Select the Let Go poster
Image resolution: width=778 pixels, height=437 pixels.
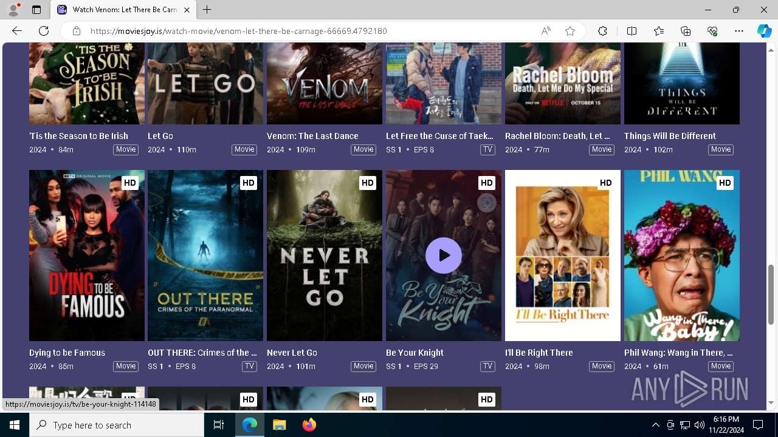(205, 84)
